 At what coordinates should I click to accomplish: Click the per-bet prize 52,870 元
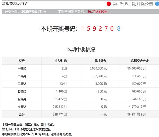point(100,76)
